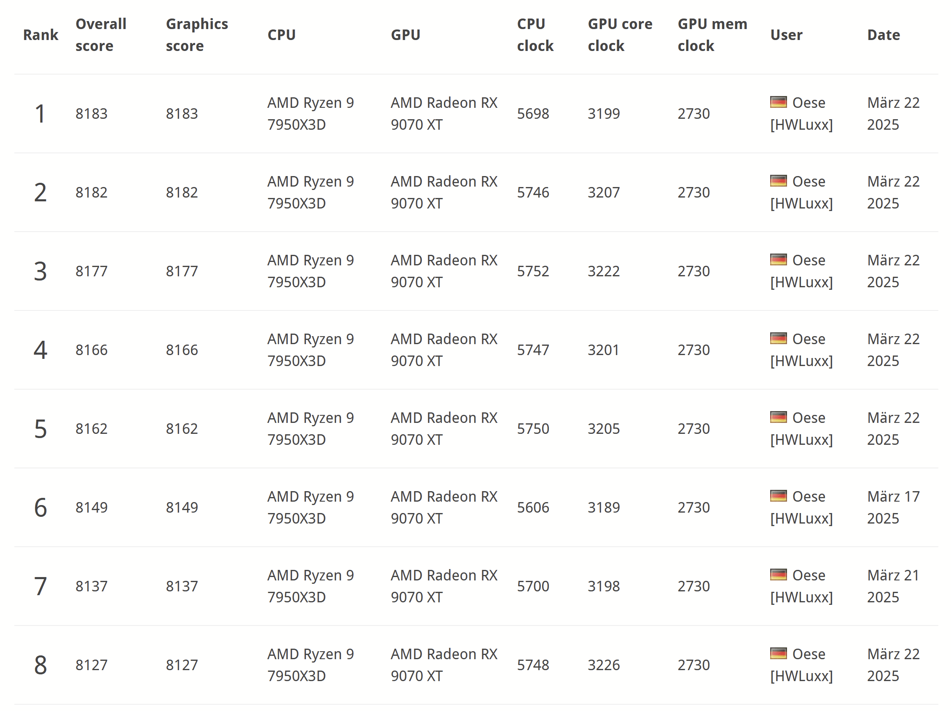Image resolution: width=951 pixels, height=711 pixels.
Task: Click the German flag in rank 8 row
Action: point(778,653)
